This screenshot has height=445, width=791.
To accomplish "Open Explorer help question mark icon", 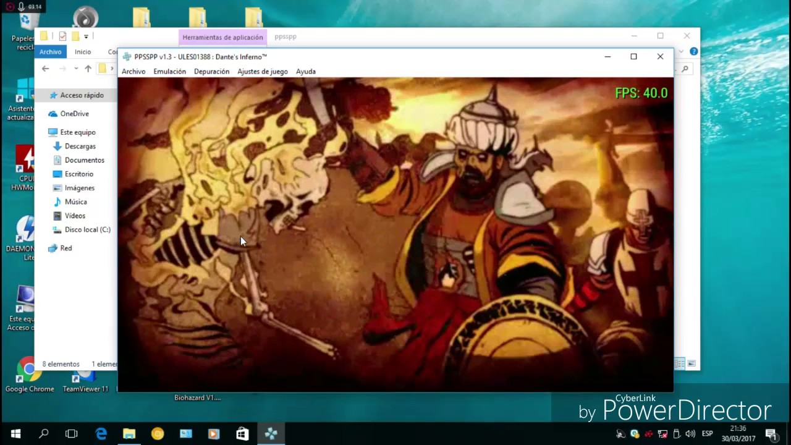I will point(693,52).
